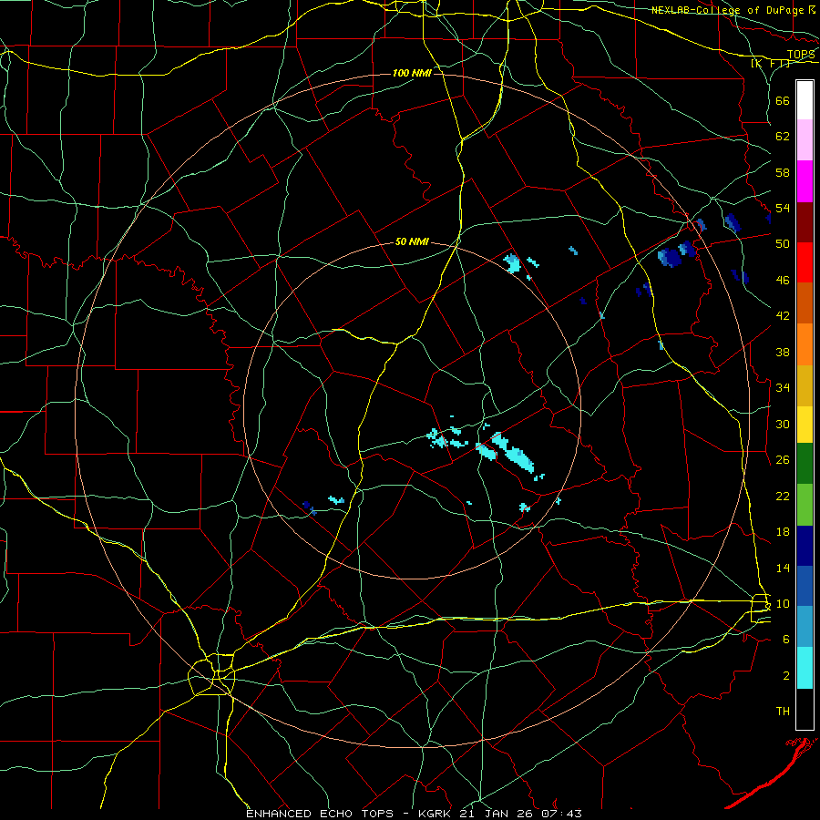
Task: Select the '14' legend value
Action: [783, 568]
